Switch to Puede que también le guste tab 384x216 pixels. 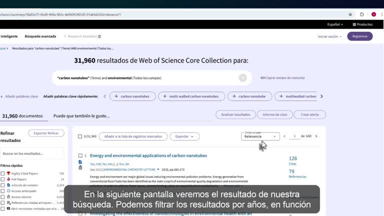81,116
